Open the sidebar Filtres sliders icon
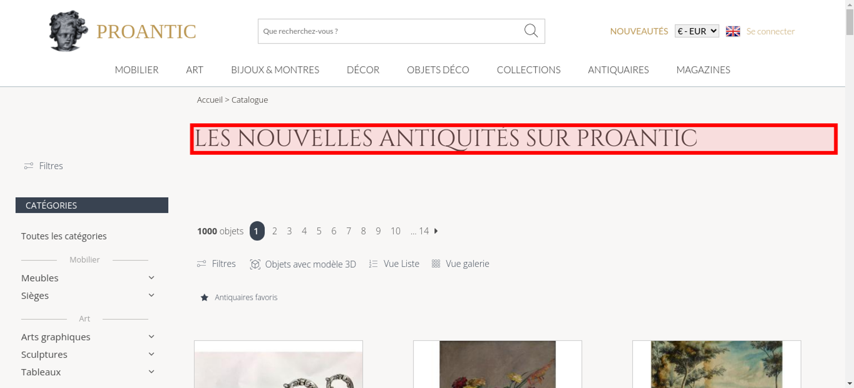 [x=29, y=166]
